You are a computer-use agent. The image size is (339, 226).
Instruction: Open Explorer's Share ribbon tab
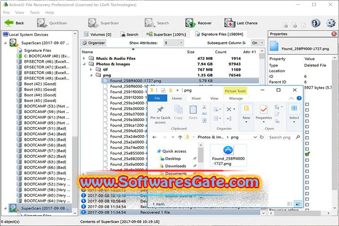(x=196, y=98)
